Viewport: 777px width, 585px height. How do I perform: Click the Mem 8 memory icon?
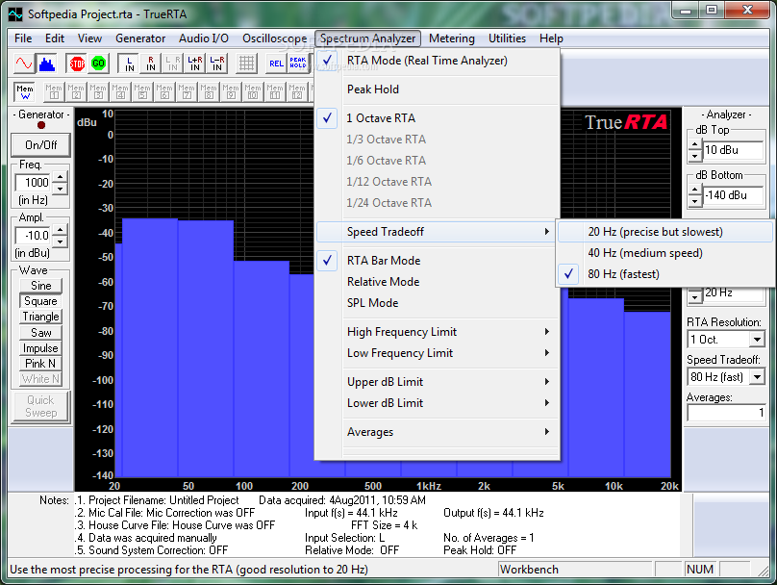pyautogui.click(x=209, y=91)
